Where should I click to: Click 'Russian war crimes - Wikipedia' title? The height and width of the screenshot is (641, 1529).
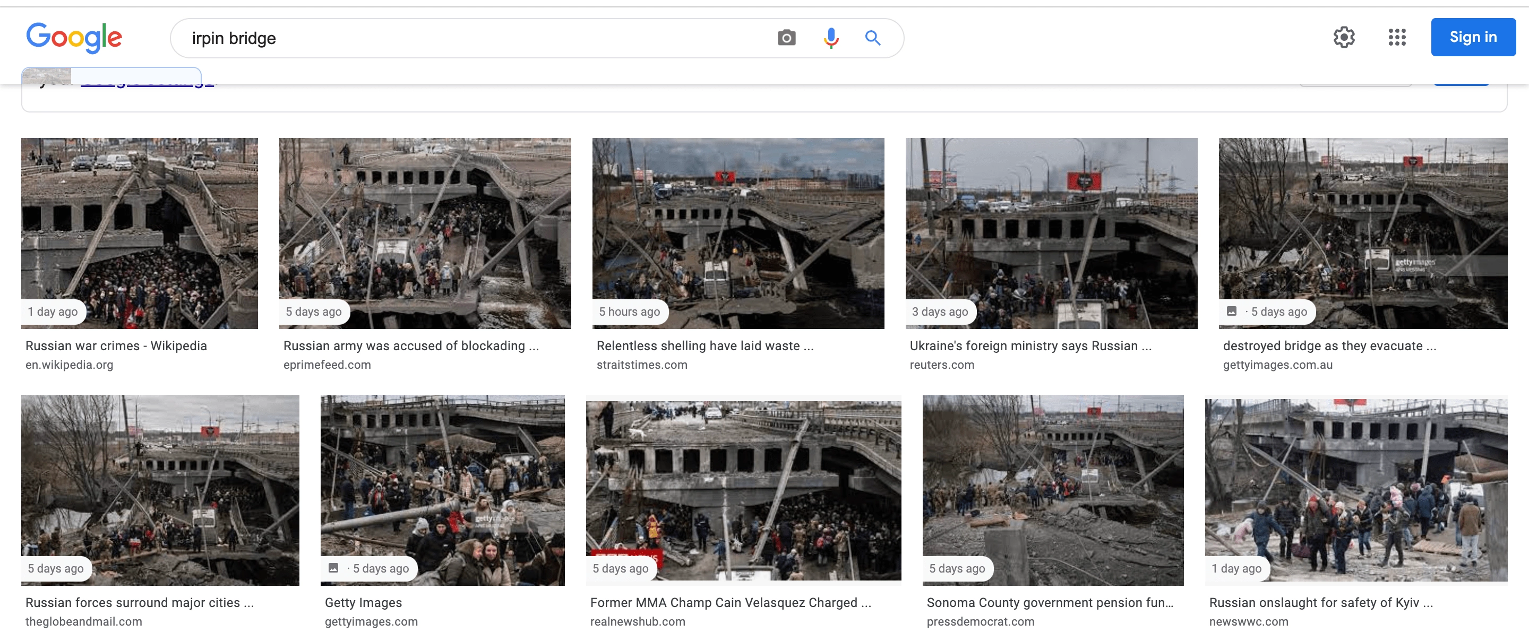(116, 346)
